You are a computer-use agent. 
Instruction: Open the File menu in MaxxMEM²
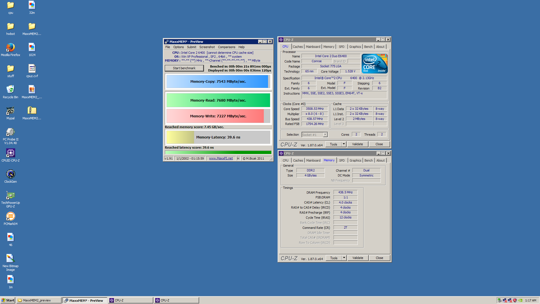(168, 47)
